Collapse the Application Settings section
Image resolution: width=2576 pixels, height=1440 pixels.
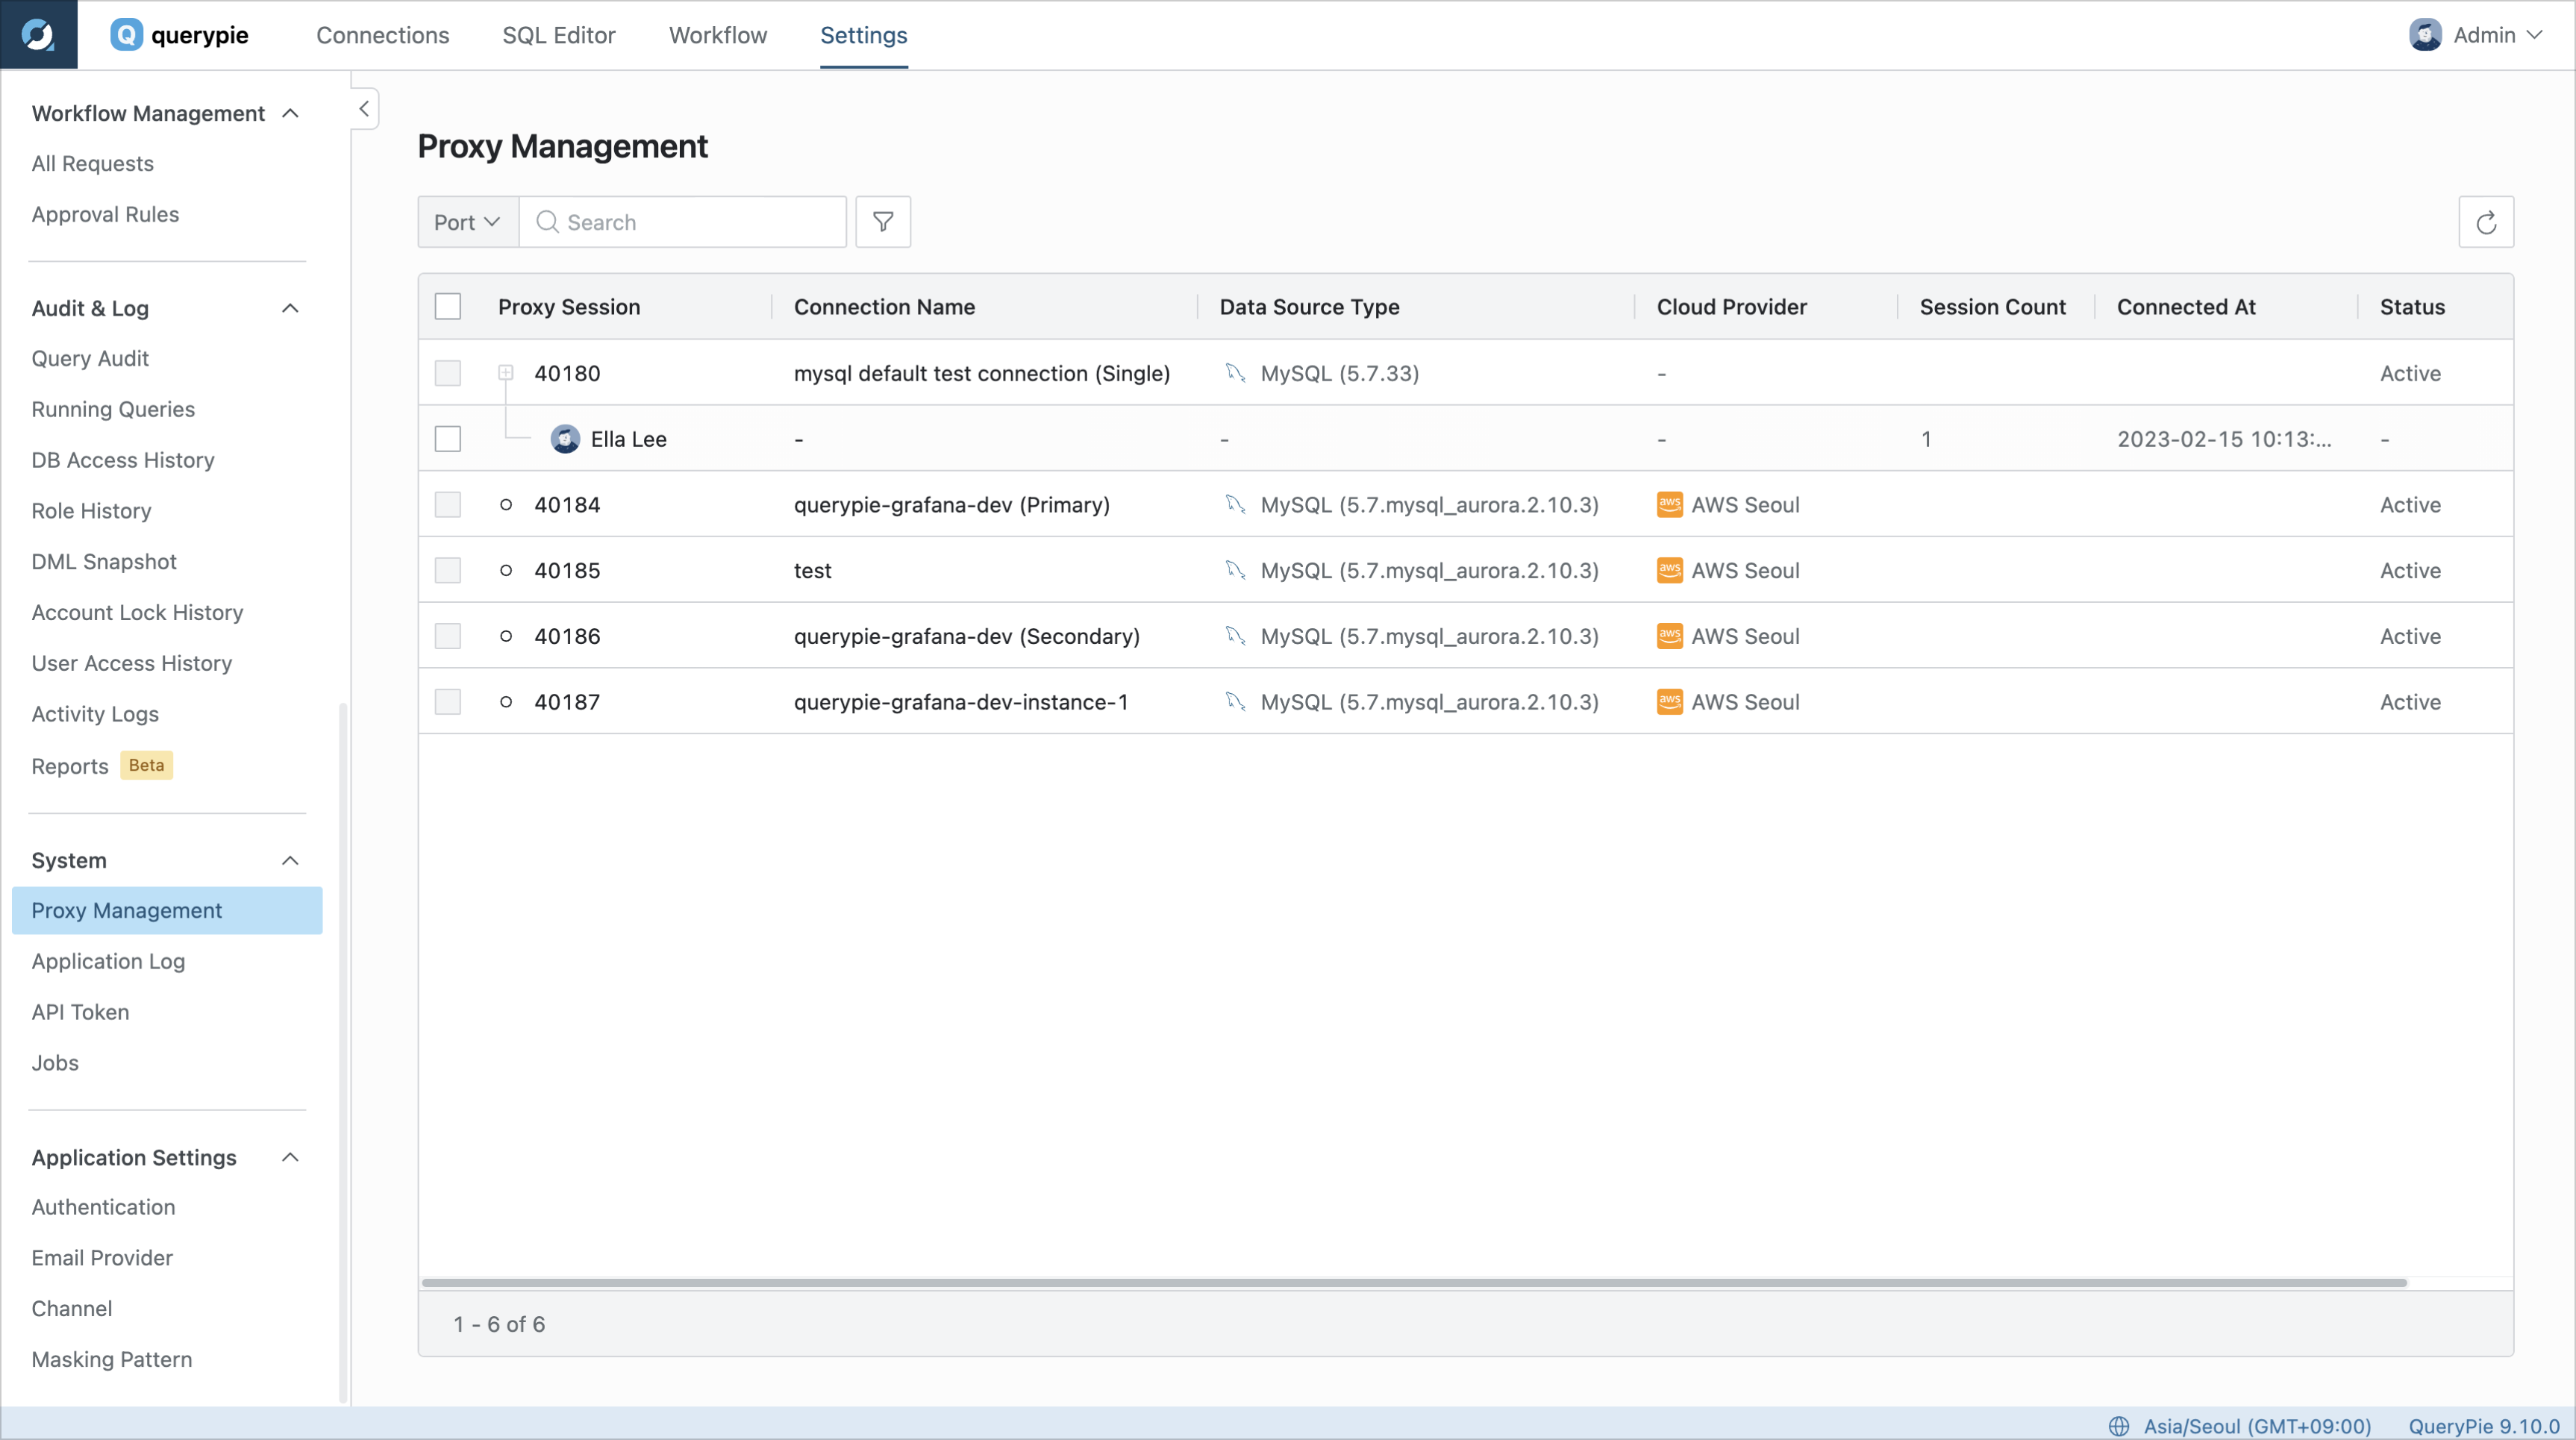[x=290, y=1157]
